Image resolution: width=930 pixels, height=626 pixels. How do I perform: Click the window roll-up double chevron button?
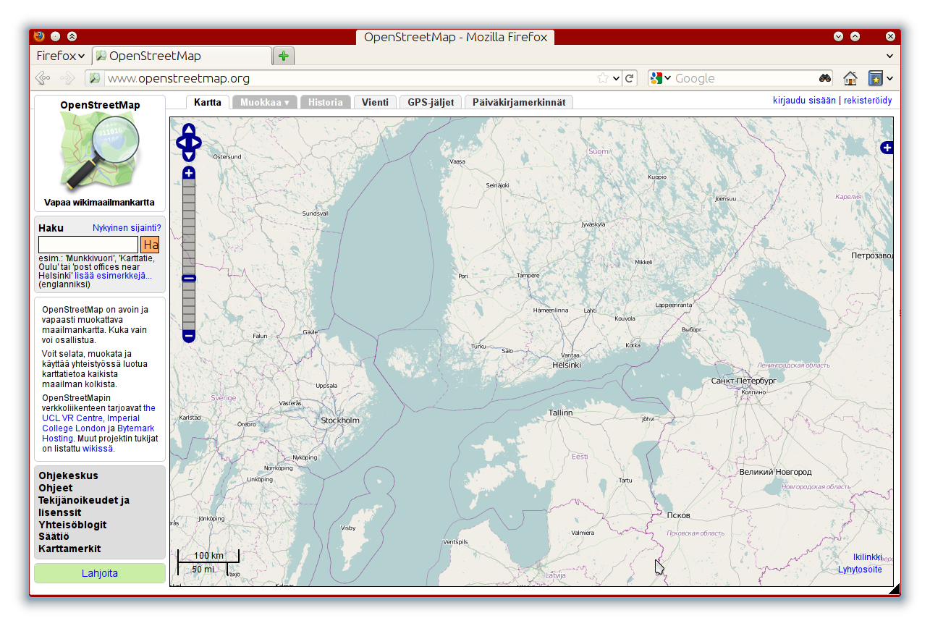72,36
